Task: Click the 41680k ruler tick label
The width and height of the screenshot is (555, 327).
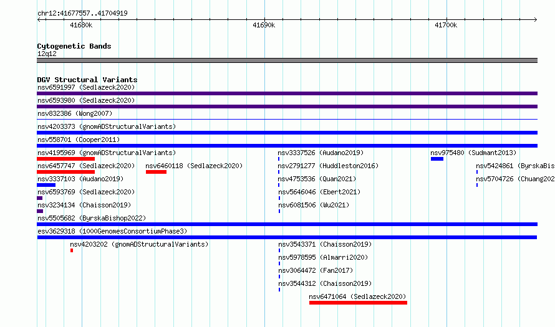Action: point(81,25)
